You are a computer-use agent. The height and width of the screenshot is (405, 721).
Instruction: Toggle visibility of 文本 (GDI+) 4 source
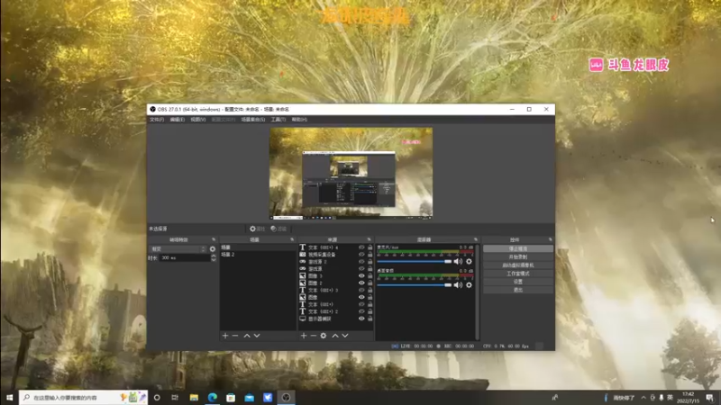pyautogui.click(x=361, y=247)
